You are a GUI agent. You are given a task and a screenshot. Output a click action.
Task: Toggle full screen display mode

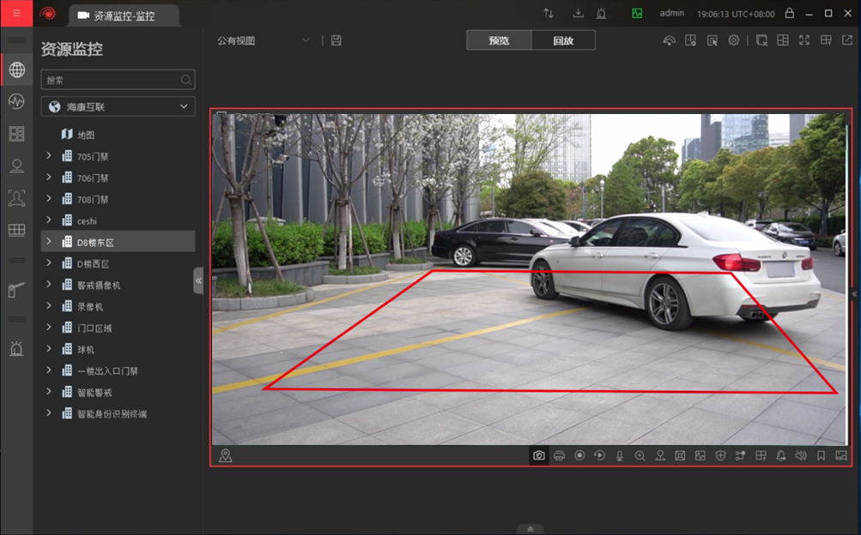coord(804,40)
